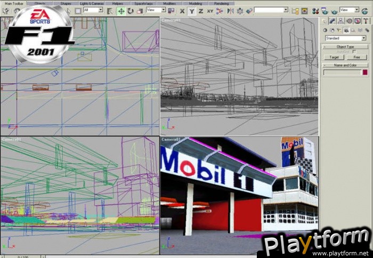The width and height of the screenshot is (373, 258).
Task: Click the Render Last icon
Action: point(364,11)
